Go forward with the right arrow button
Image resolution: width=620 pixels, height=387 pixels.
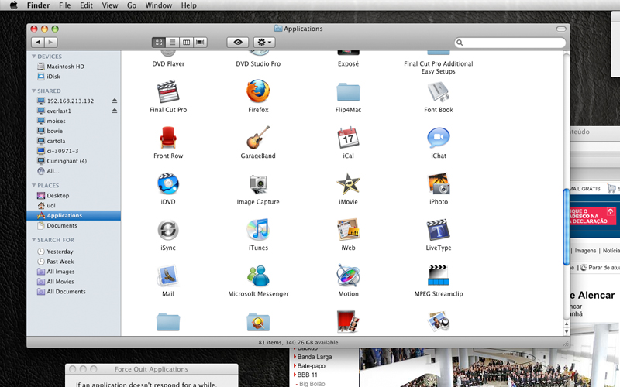click(51, 43)
